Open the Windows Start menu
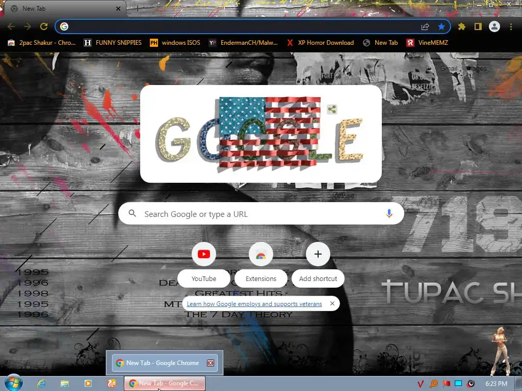Viewport: 522px width, 391px height. pos(13,383)
